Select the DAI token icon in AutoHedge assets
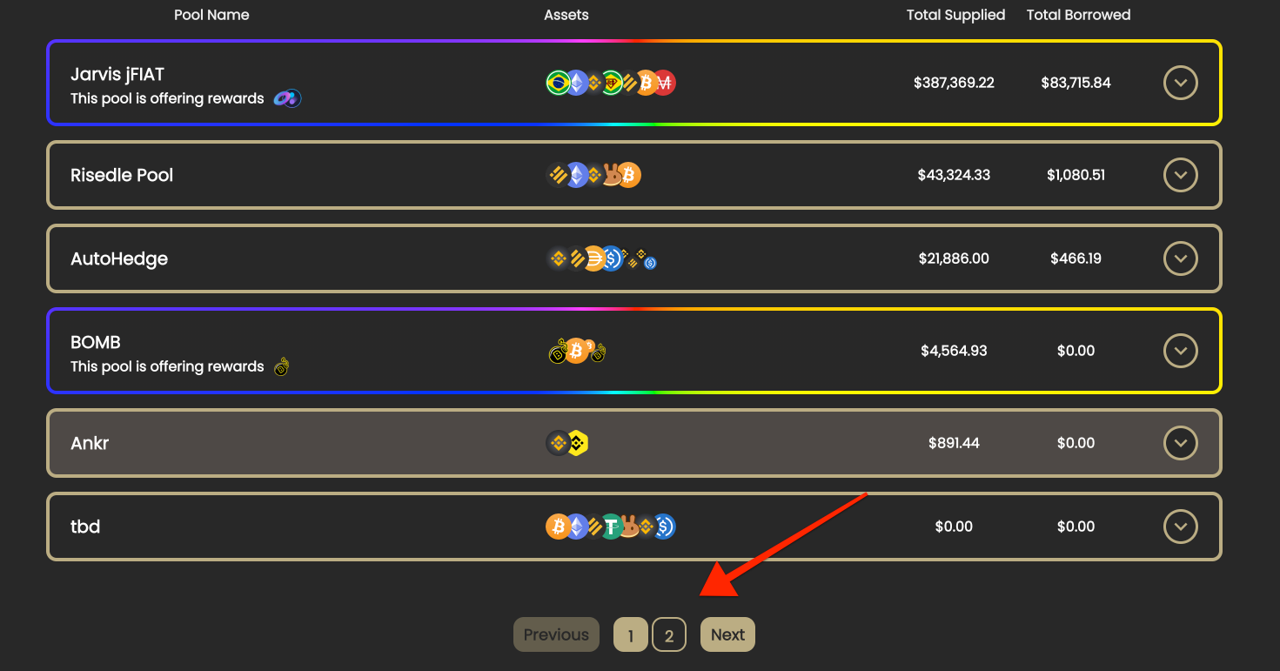 (594, 258)
